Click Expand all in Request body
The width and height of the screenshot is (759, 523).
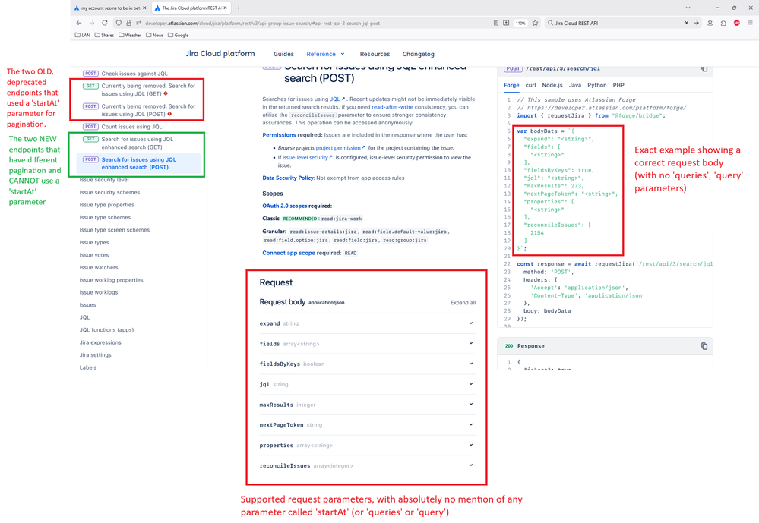(463, 303)
